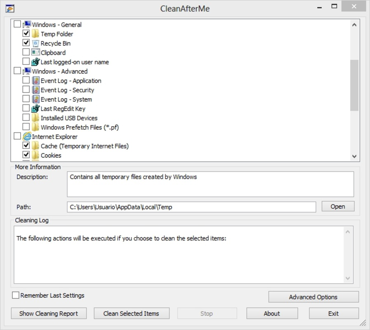Click the Clipboard item icon

click(35, 52)
